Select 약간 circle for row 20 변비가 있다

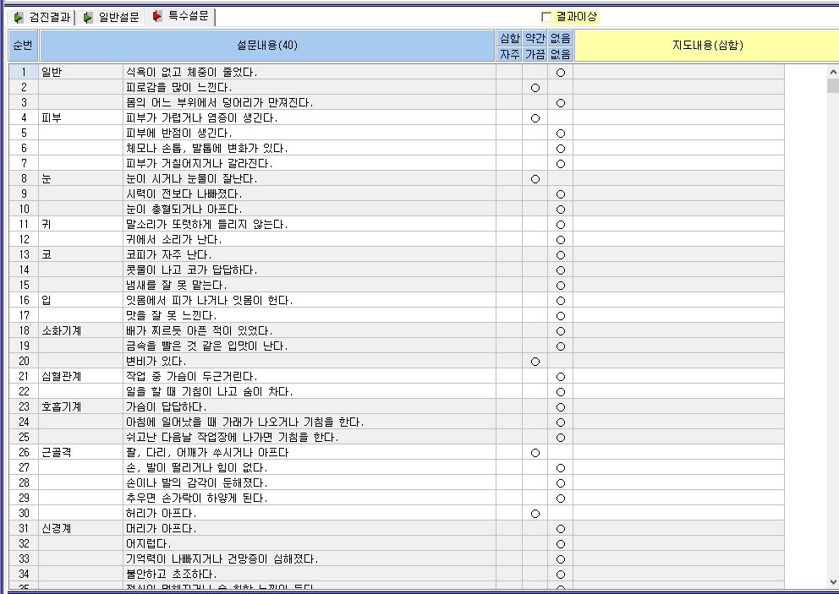[x=535, y=362]
